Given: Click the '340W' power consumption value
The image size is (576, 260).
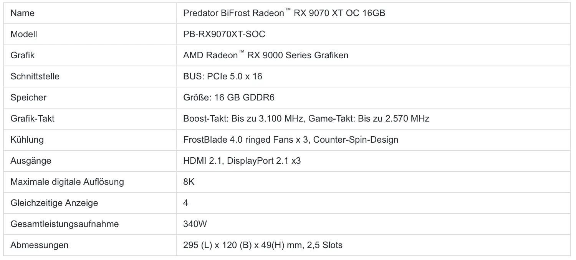Looking at the screenshot, I should pos(195,224).
